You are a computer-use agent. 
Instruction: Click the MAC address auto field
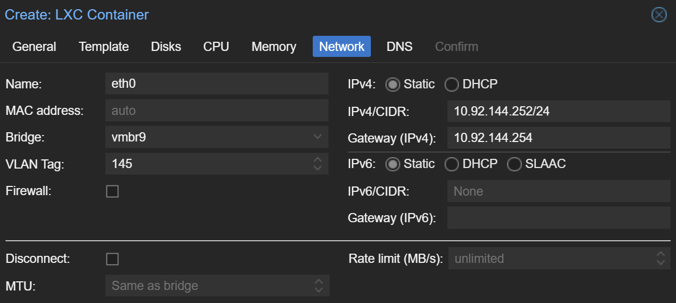point(216,111)
